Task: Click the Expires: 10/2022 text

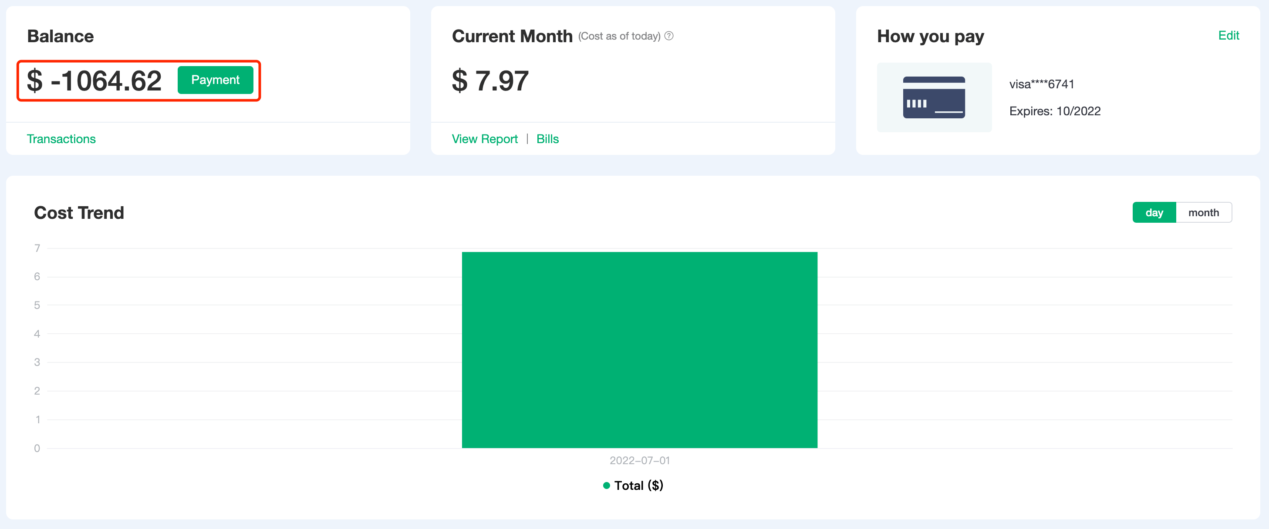Action: click(1055, 111)
